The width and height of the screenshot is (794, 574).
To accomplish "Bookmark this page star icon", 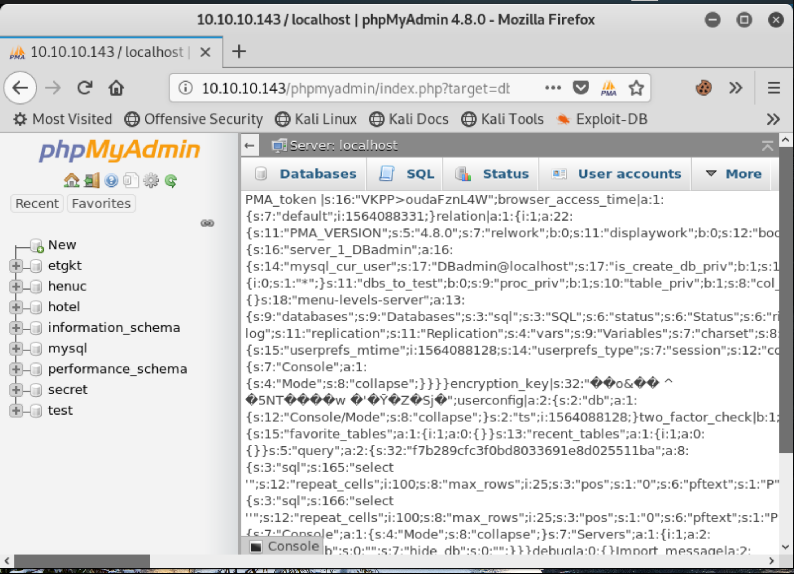I will (x=636, y=88).
